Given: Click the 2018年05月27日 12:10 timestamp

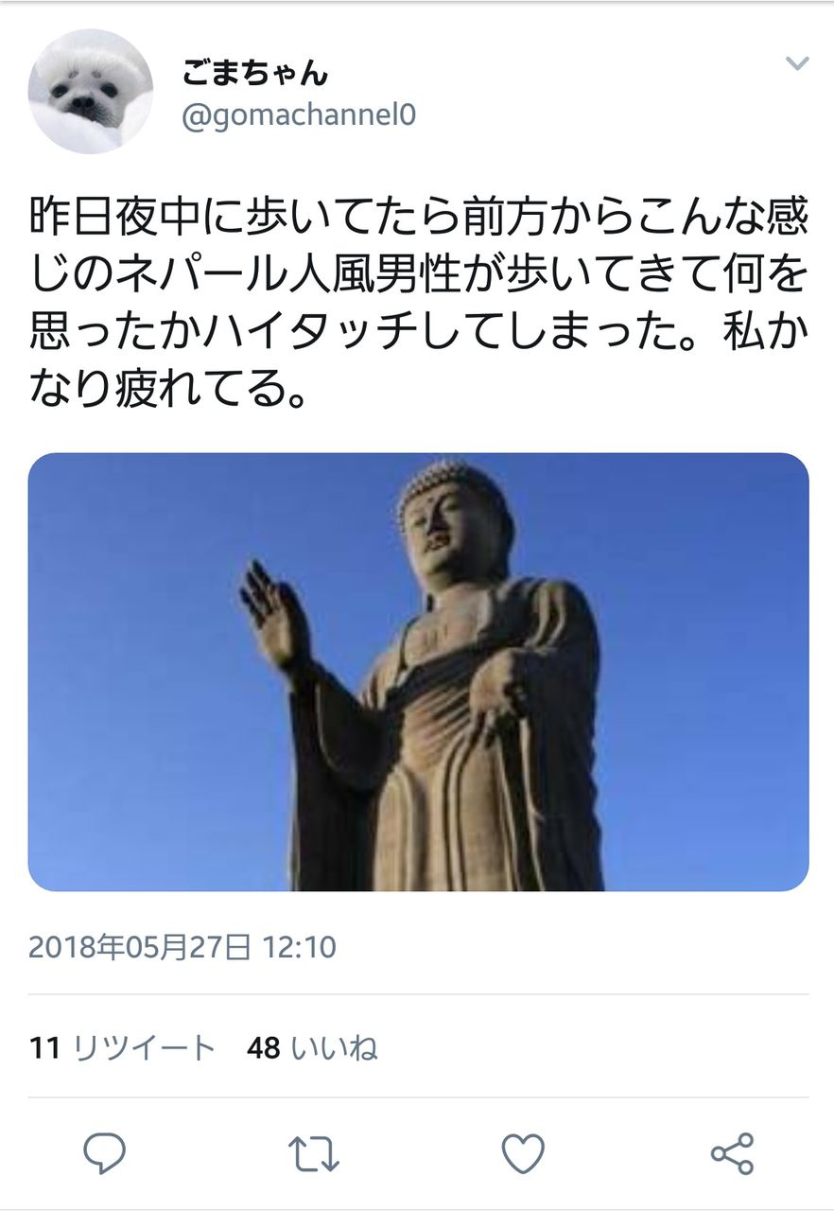Looking at the screenshot, I should click(182, 947).
